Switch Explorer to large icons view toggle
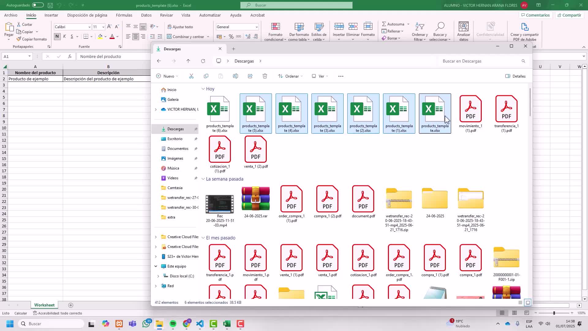The width and height of the screenshot is (588, 331). click(x=528, y=302)
